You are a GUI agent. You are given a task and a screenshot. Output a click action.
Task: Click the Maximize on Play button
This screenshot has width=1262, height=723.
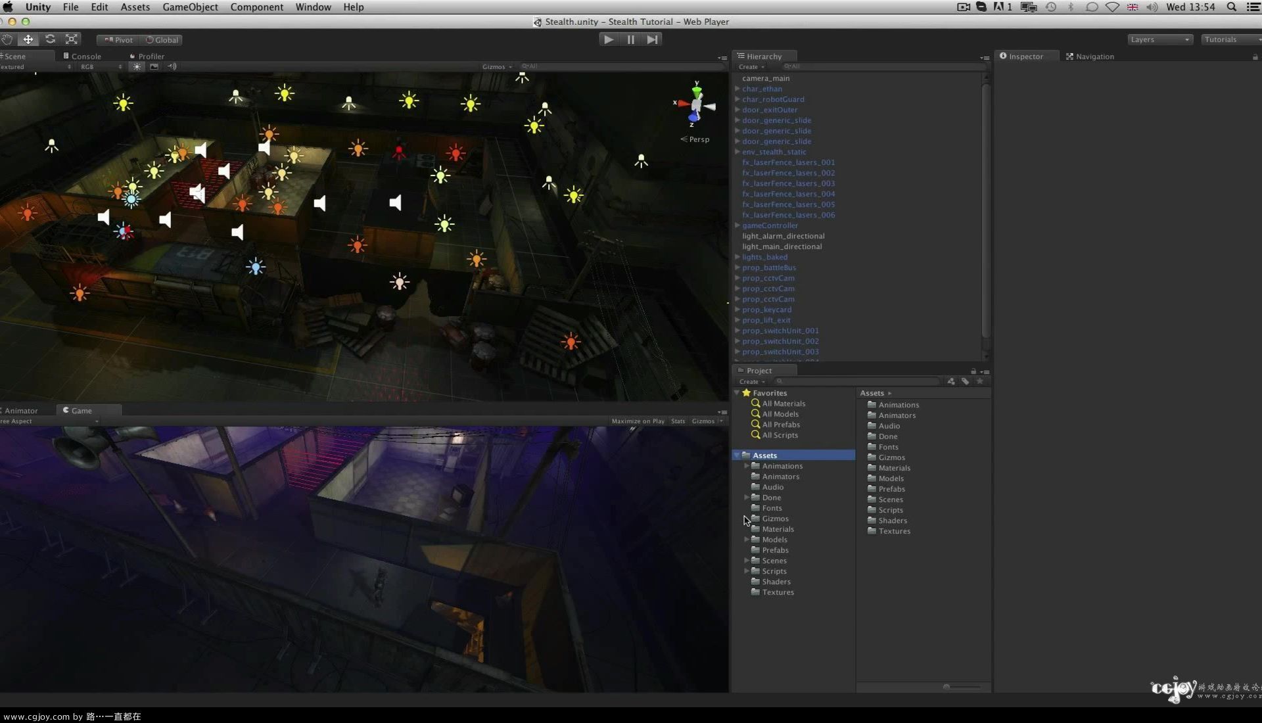pyautogui.click(x=637, y=421)
